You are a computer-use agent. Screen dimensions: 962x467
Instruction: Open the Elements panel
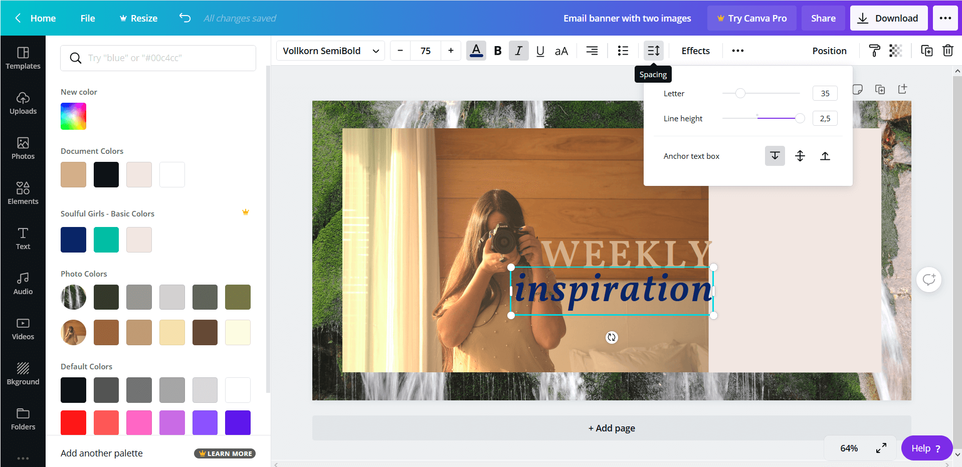[x=23, y=193]
